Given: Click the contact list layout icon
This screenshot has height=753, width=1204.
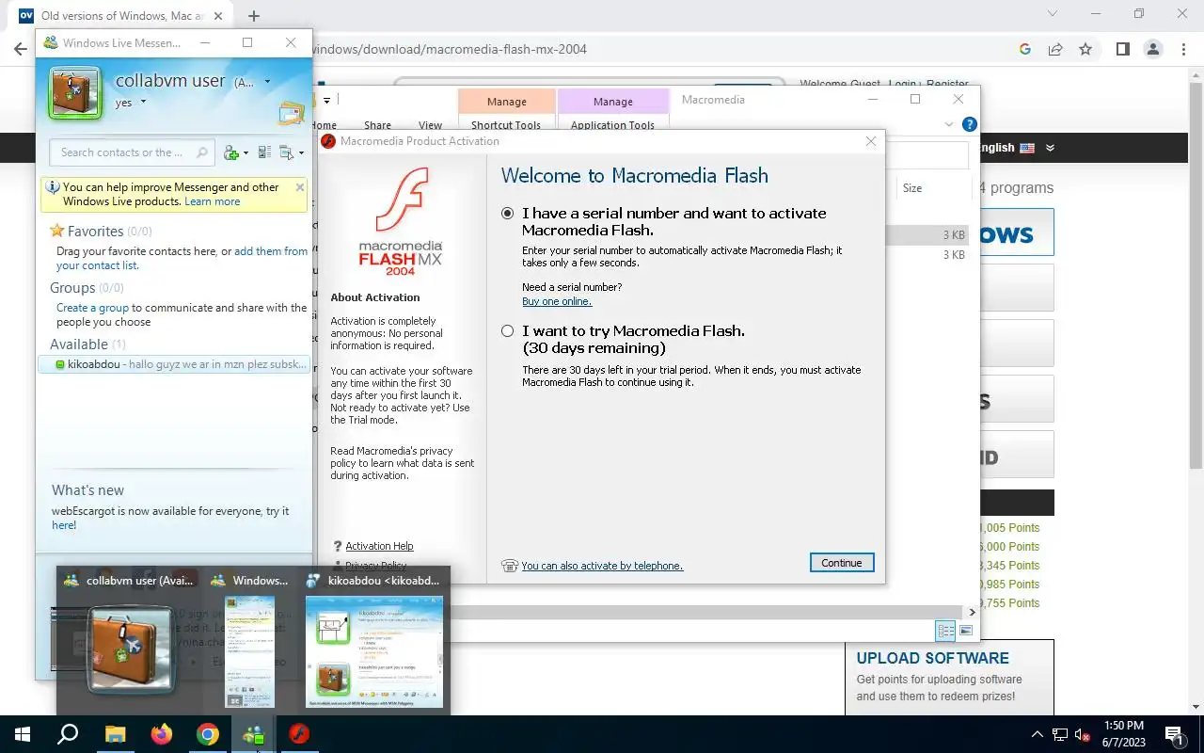Looking at the screenshot, I should point(264,152).
